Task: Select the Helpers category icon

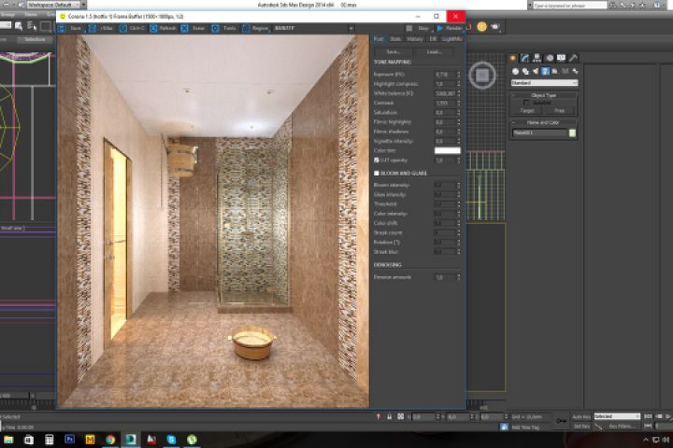Action: point(555,72)
